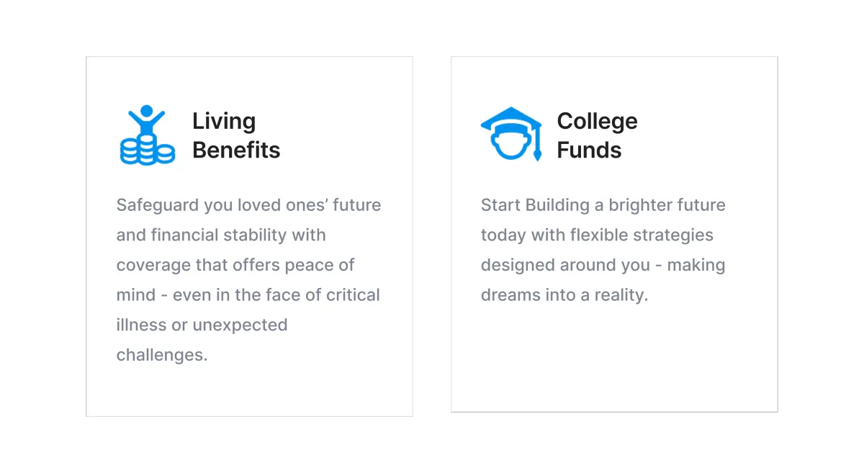Click the raised-arms figure above the coins
864x473 pixels.
147,119
